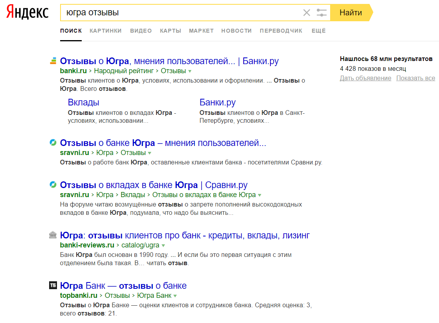
Task: Click Sravni.ru favicon beside Отзывы о банке Югра
Action: [x=53, y=142]
